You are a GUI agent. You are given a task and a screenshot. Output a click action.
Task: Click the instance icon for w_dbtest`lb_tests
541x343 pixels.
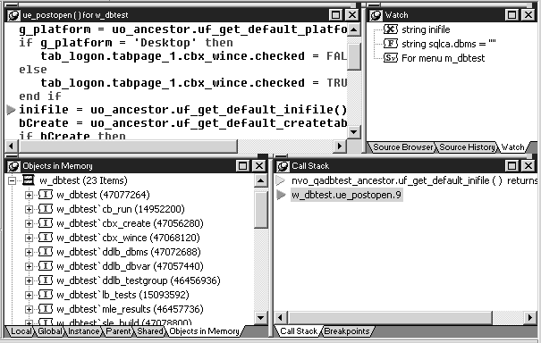(x=46, y=295)
